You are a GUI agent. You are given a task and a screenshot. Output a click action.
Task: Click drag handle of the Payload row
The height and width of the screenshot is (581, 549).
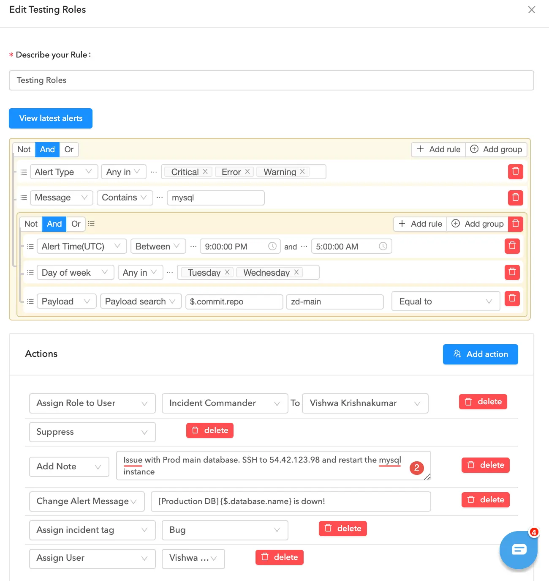(30, 301)
